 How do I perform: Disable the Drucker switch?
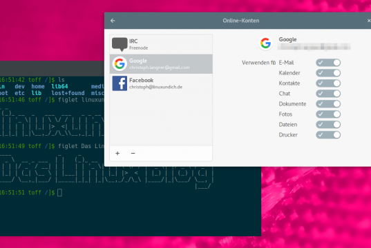tap(328, 135)
